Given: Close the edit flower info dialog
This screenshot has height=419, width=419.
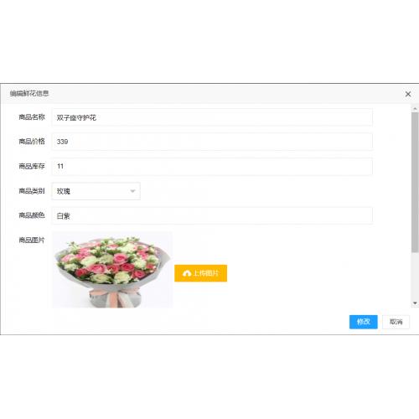Looking at the screenshot, I should (408, 94).
